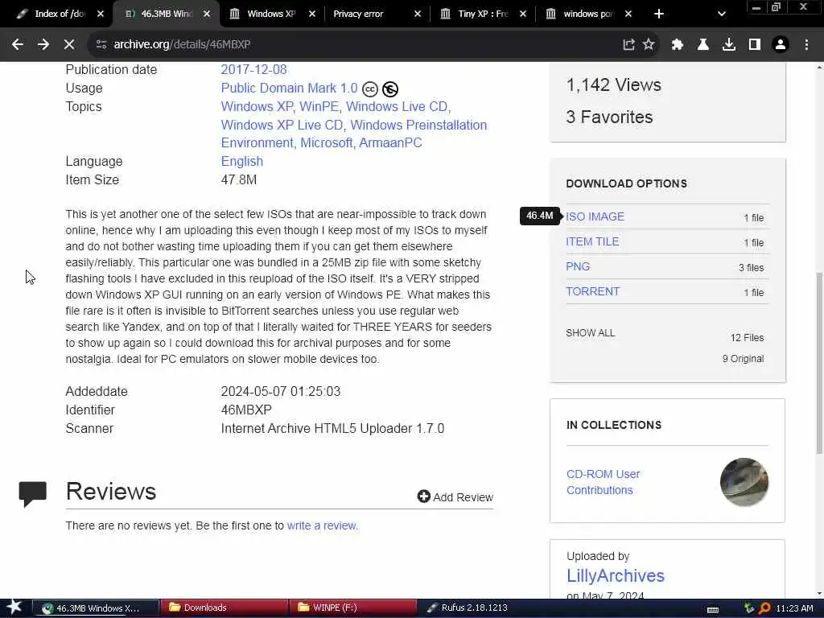Close the Tiny XP tab
The height and width of the screenshot is (618, 824).
(x=523, y=14)
